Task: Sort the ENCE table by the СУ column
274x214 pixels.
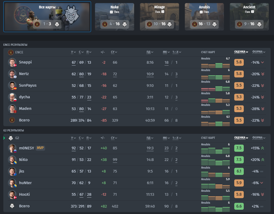Action: click(x=114, y=52)
